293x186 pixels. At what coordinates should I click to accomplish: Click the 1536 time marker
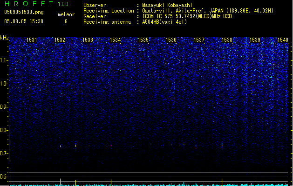pyautogui.click(x=171, y=40)
